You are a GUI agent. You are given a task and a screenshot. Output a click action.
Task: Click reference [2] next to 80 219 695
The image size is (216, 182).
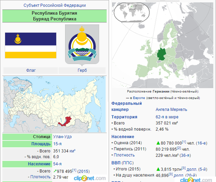(x=179, y=149)
